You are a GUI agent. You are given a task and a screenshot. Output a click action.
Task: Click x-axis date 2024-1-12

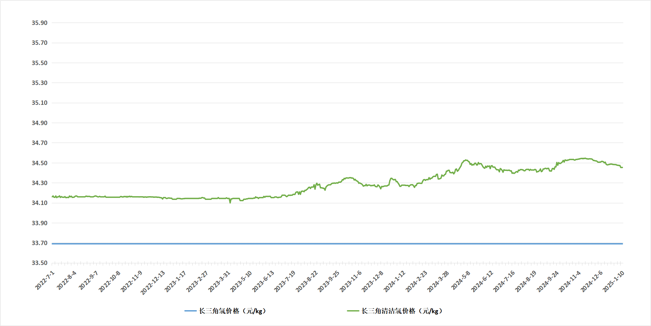point(394,281)
